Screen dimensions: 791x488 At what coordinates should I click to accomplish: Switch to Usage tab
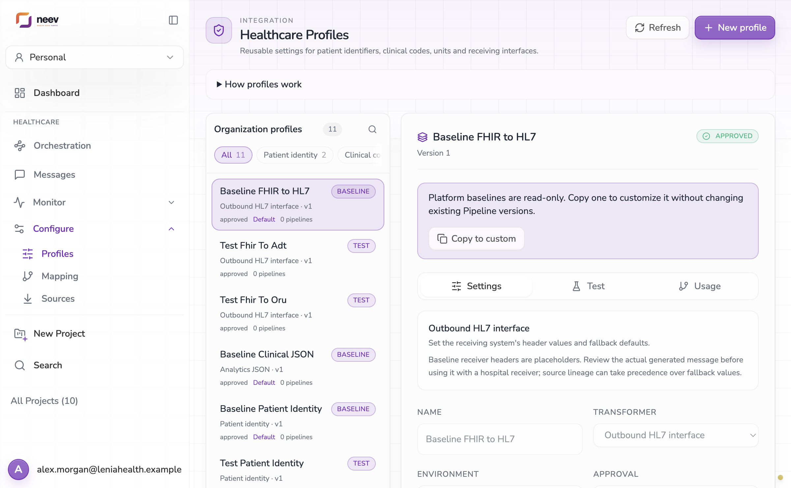[700, 286]
